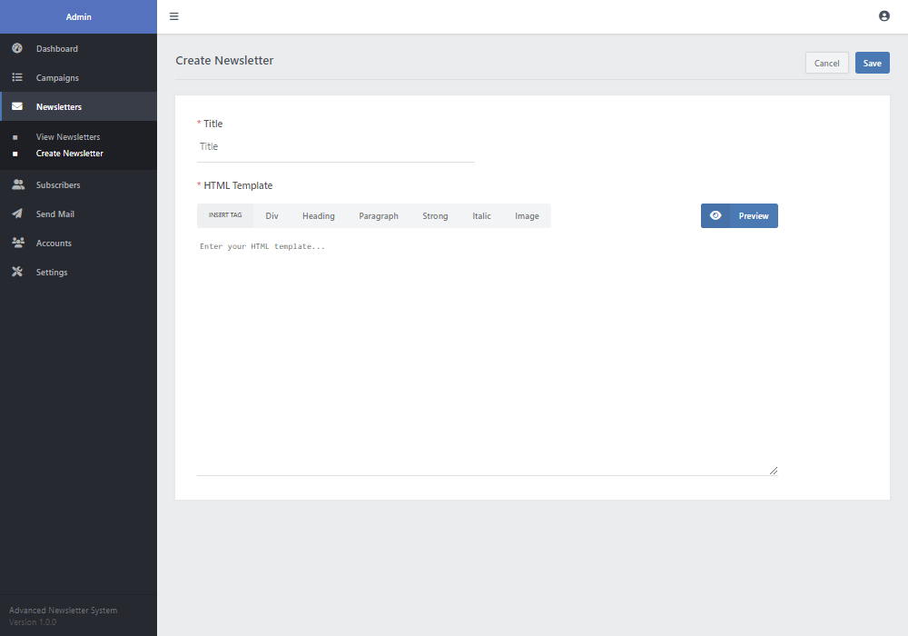Insert a Strong tag

(435, 215)
